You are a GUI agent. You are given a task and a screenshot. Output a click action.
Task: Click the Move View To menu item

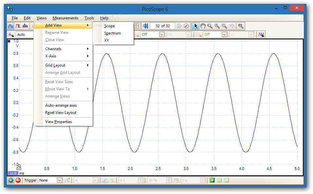coord(63,89)
